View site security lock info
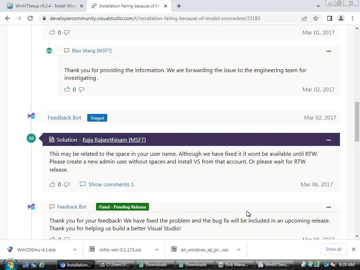The image size is (360, 270). pos(44,18)
